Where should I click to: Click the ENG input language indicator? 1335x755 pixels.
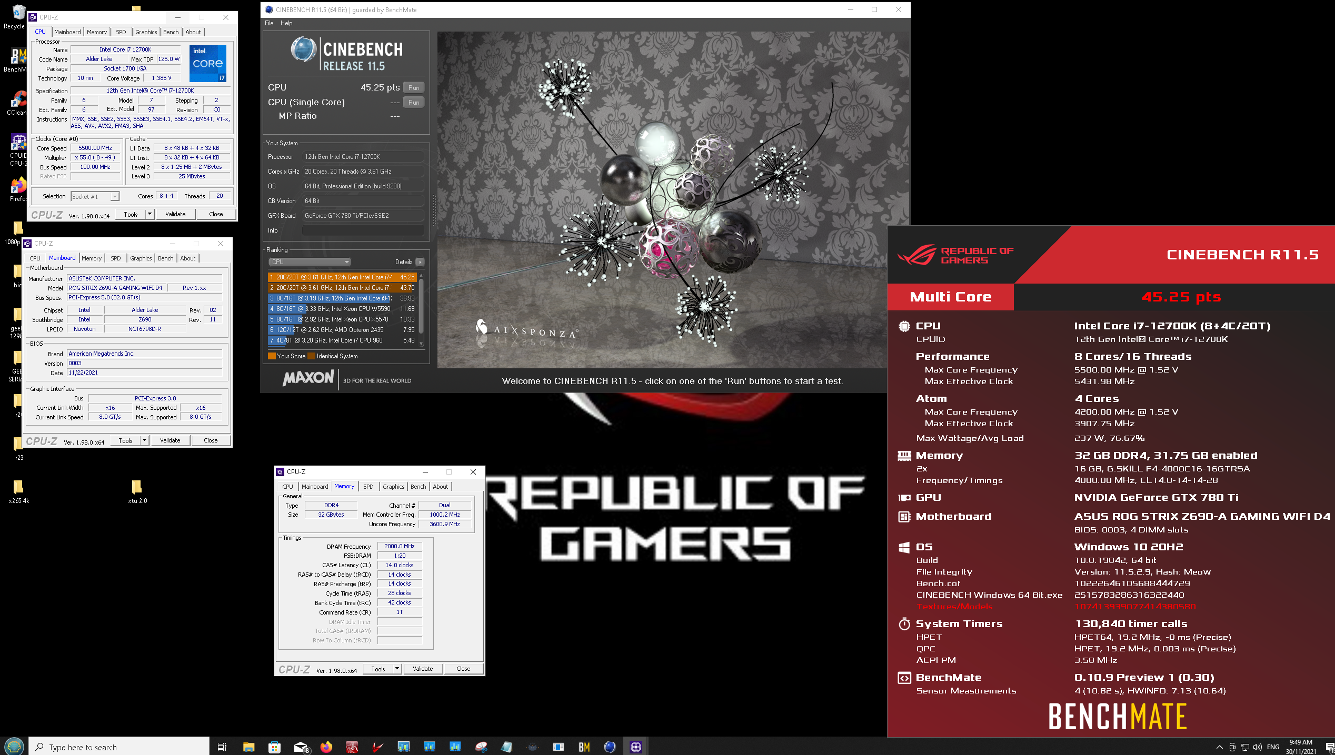pos(1273,747)
